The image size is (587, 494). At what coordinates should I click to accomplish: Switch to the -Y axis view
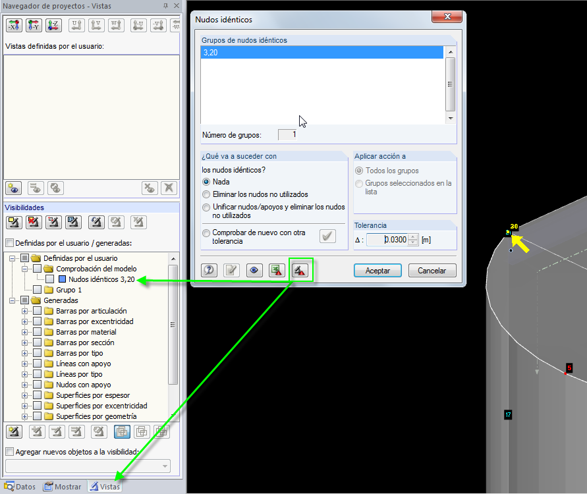34,26
